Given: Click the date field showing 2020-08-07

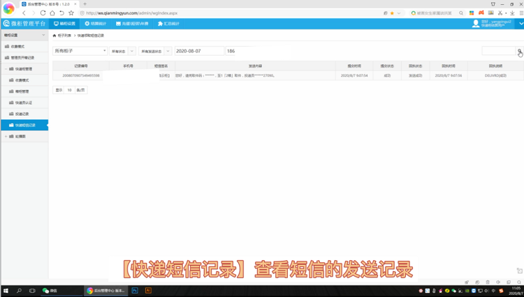Looking at the screenshot, I should tap(199, 51).
